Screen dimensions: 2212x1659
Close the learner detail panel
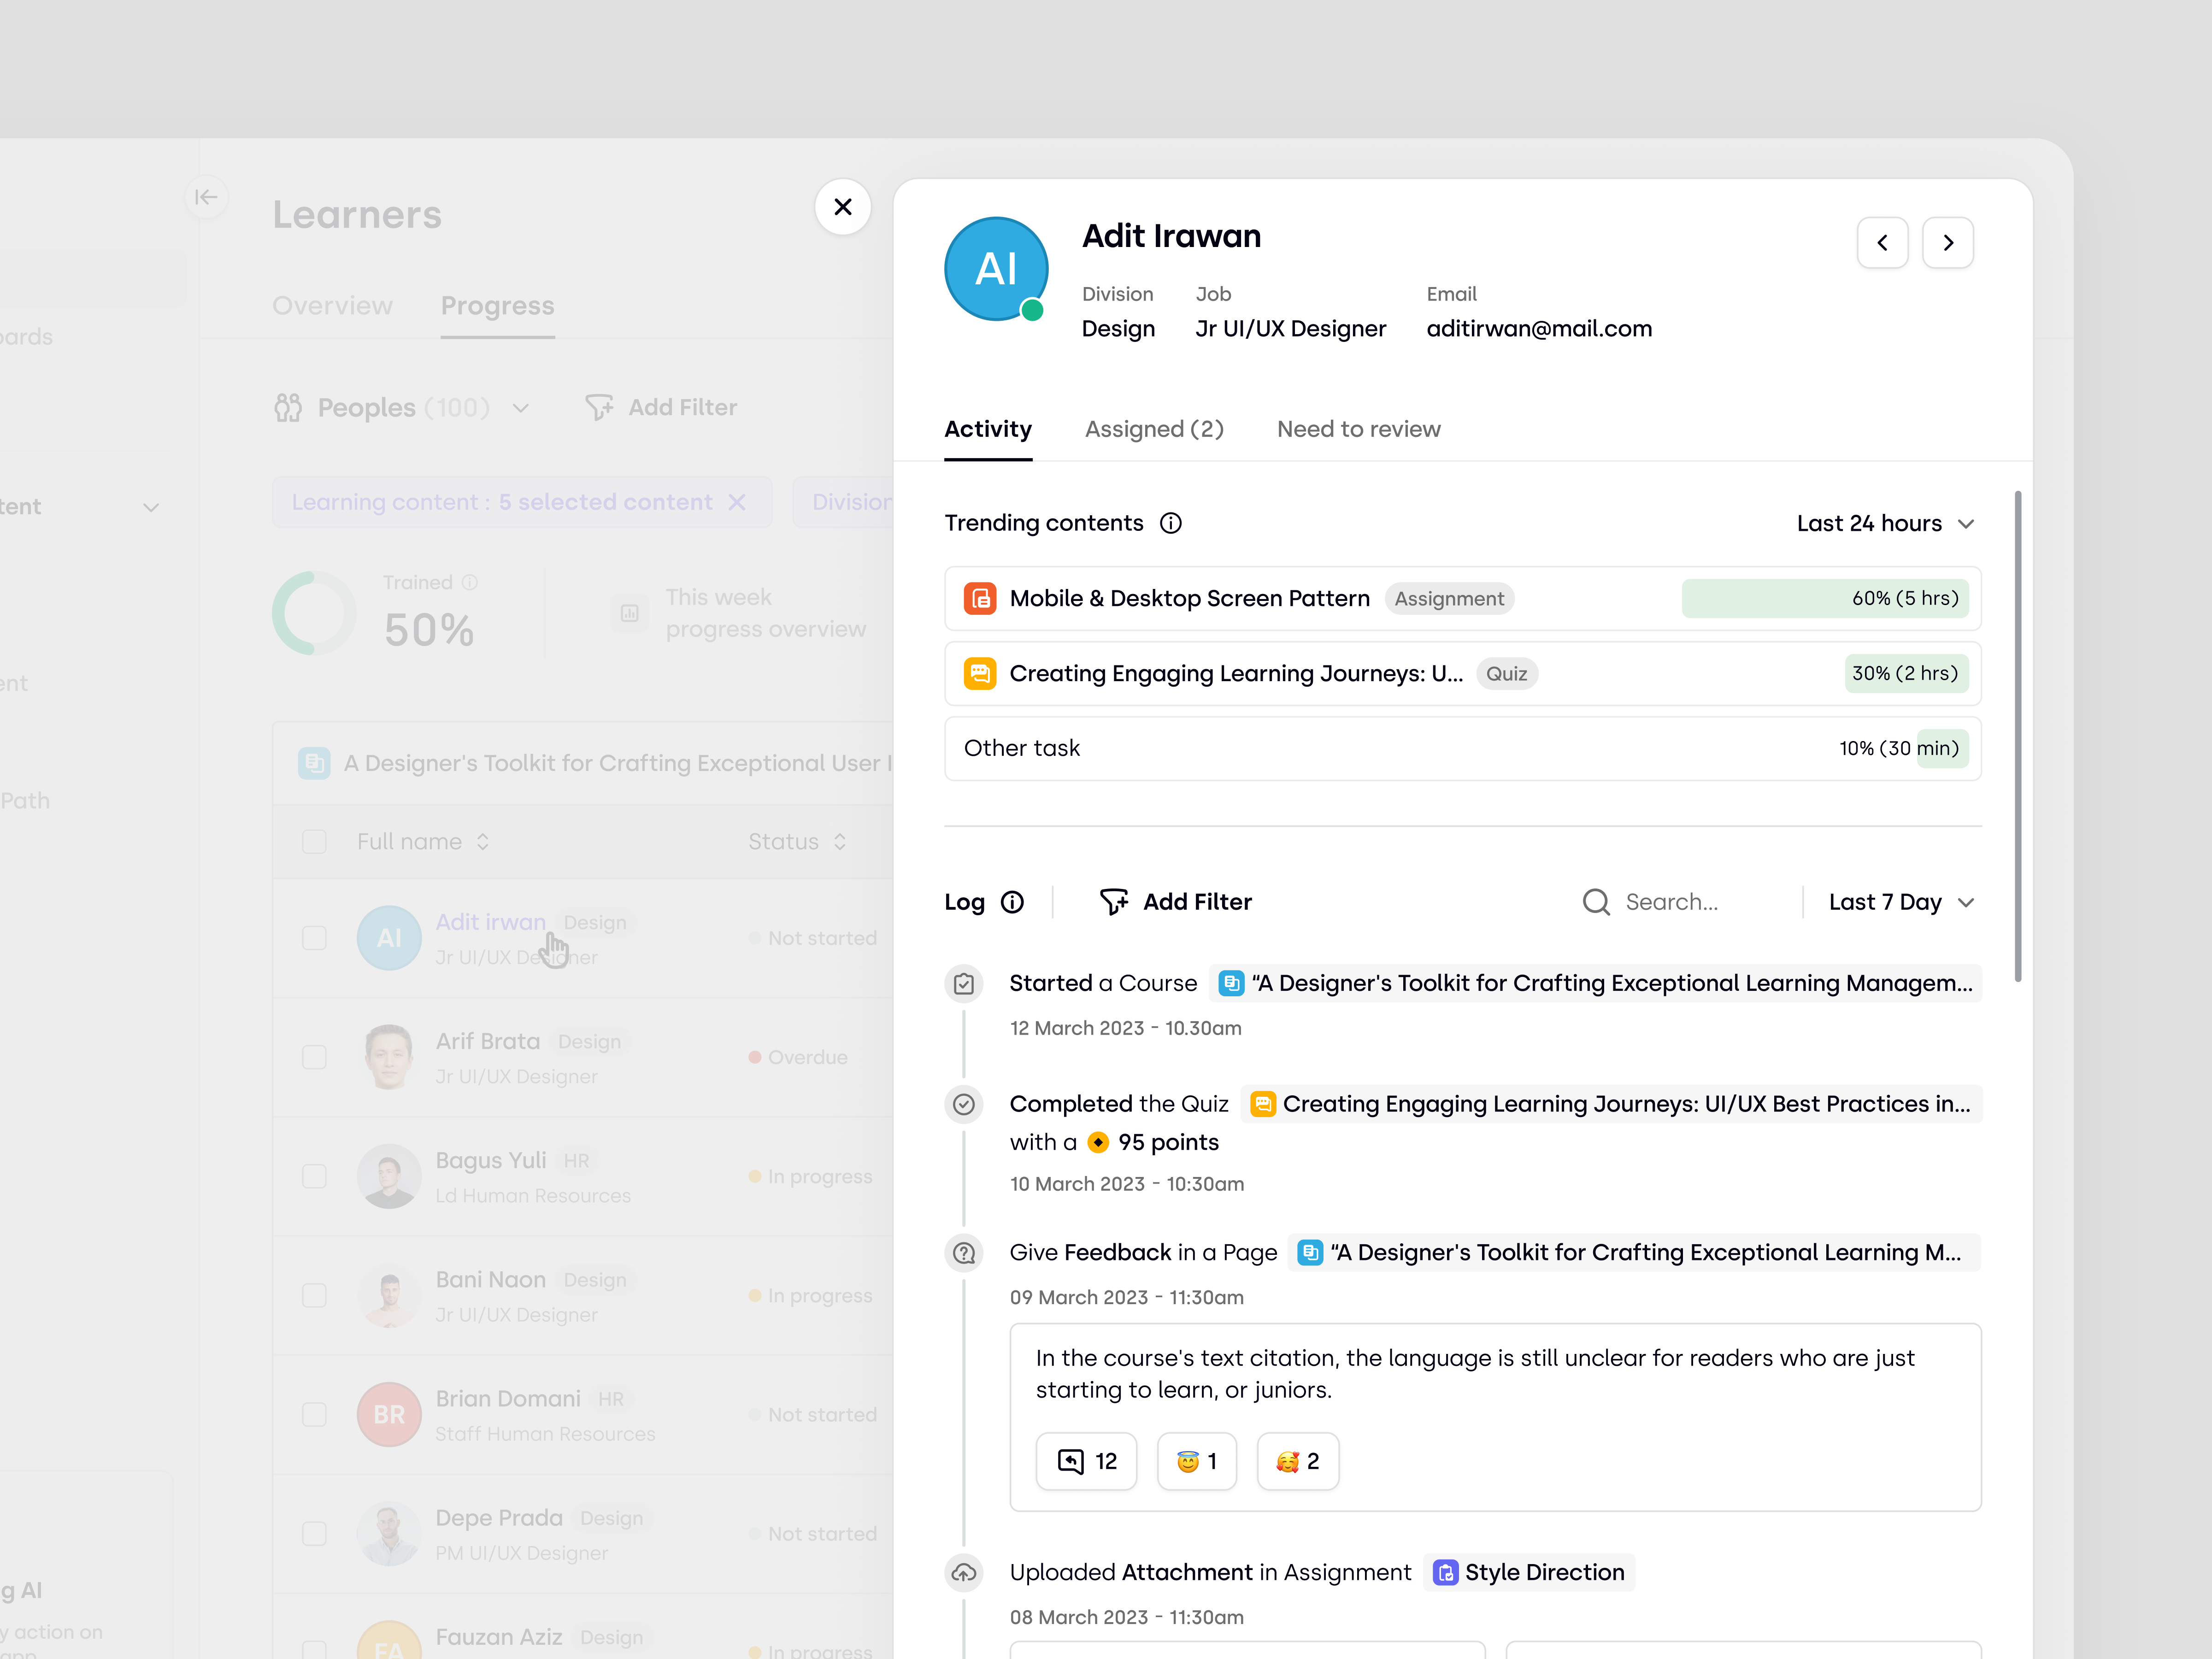842,207
